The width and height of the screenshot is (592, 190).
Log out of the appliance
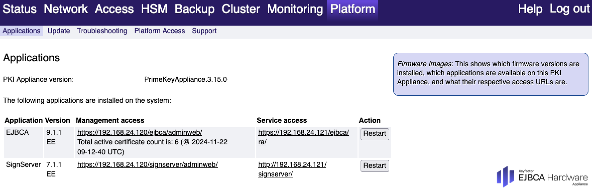(569, 9)
